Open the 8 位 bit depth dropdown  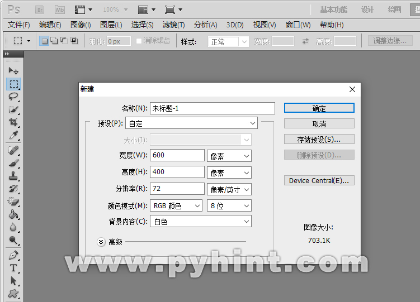229,206
